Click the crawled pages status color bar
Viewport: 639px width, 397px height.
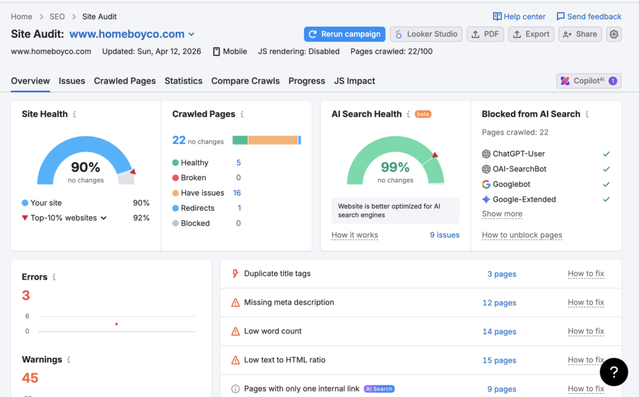[x=266, y=140]
